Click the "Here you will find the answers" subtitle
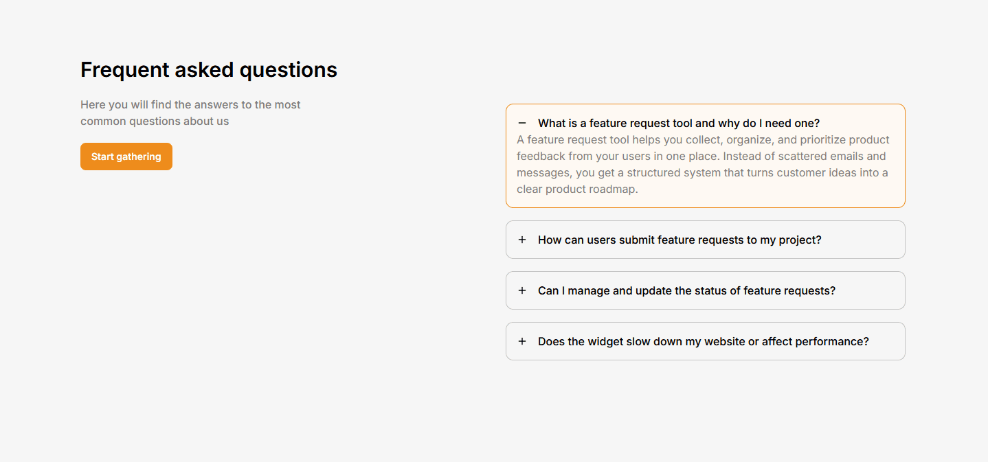 click(x=190, y=105)
